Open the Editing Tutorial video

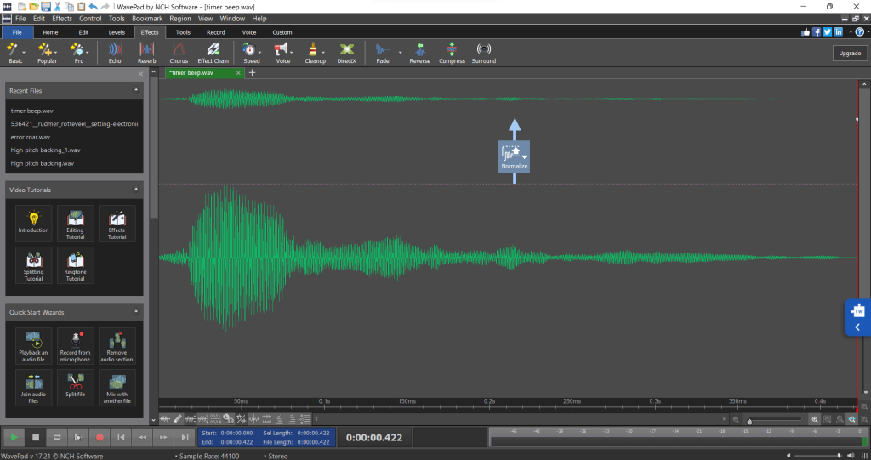(75, 223)
